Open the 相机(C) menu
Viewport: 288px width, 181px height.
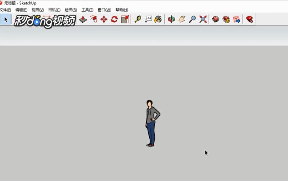click(54, 10)
